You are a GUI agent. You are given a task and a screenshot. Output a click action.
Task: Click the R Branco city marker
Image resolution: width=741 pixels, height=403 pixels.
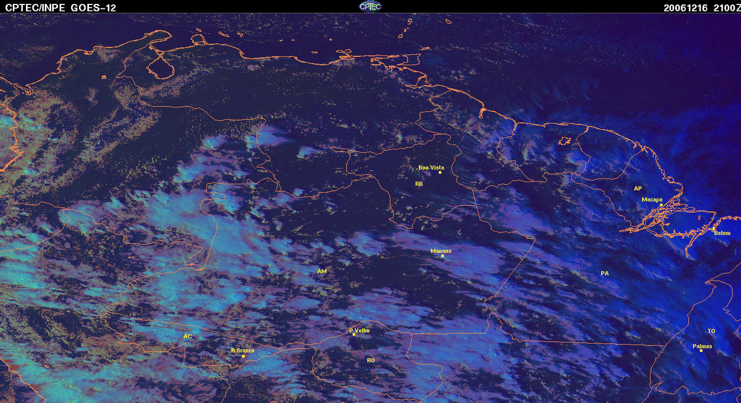(x=243, y=356)
